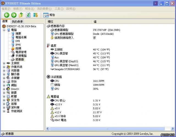Select 摘要 under 電腦
176x137 pixels.
[x=18, y=34]
